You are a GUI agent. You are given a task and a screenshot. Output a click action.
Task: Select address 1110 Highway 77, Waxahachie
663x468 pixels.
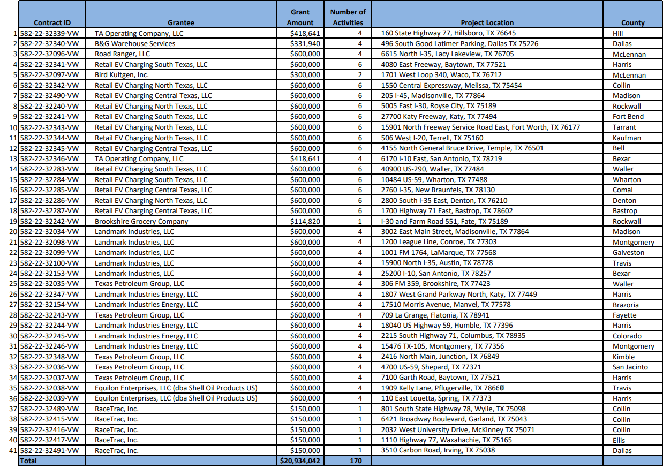click(x=446, y=440)
